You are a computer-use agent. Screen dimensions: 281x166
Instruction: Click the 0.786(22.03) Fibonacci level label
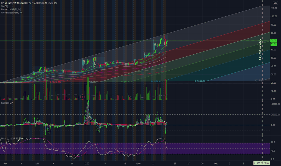coord(200,81)
